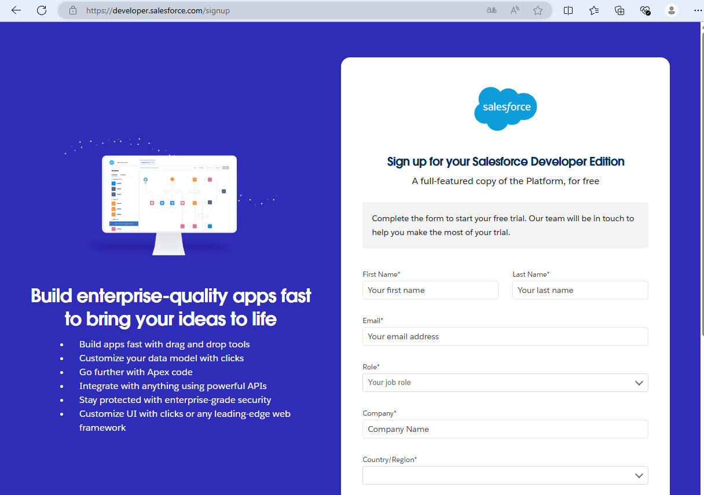Click the Salesforce cloud logo
The image size is (704, 495).
click(x=505, y=109)
